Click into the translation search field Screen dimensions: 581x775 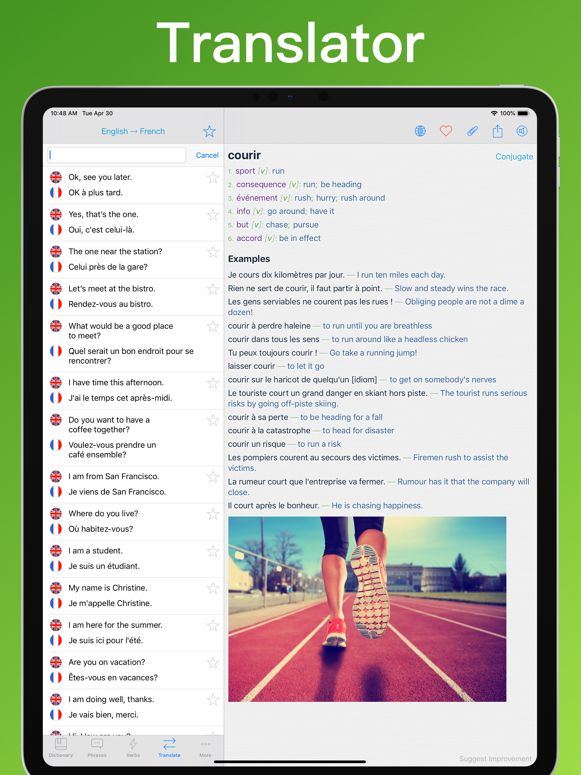[x=117, y=155]
